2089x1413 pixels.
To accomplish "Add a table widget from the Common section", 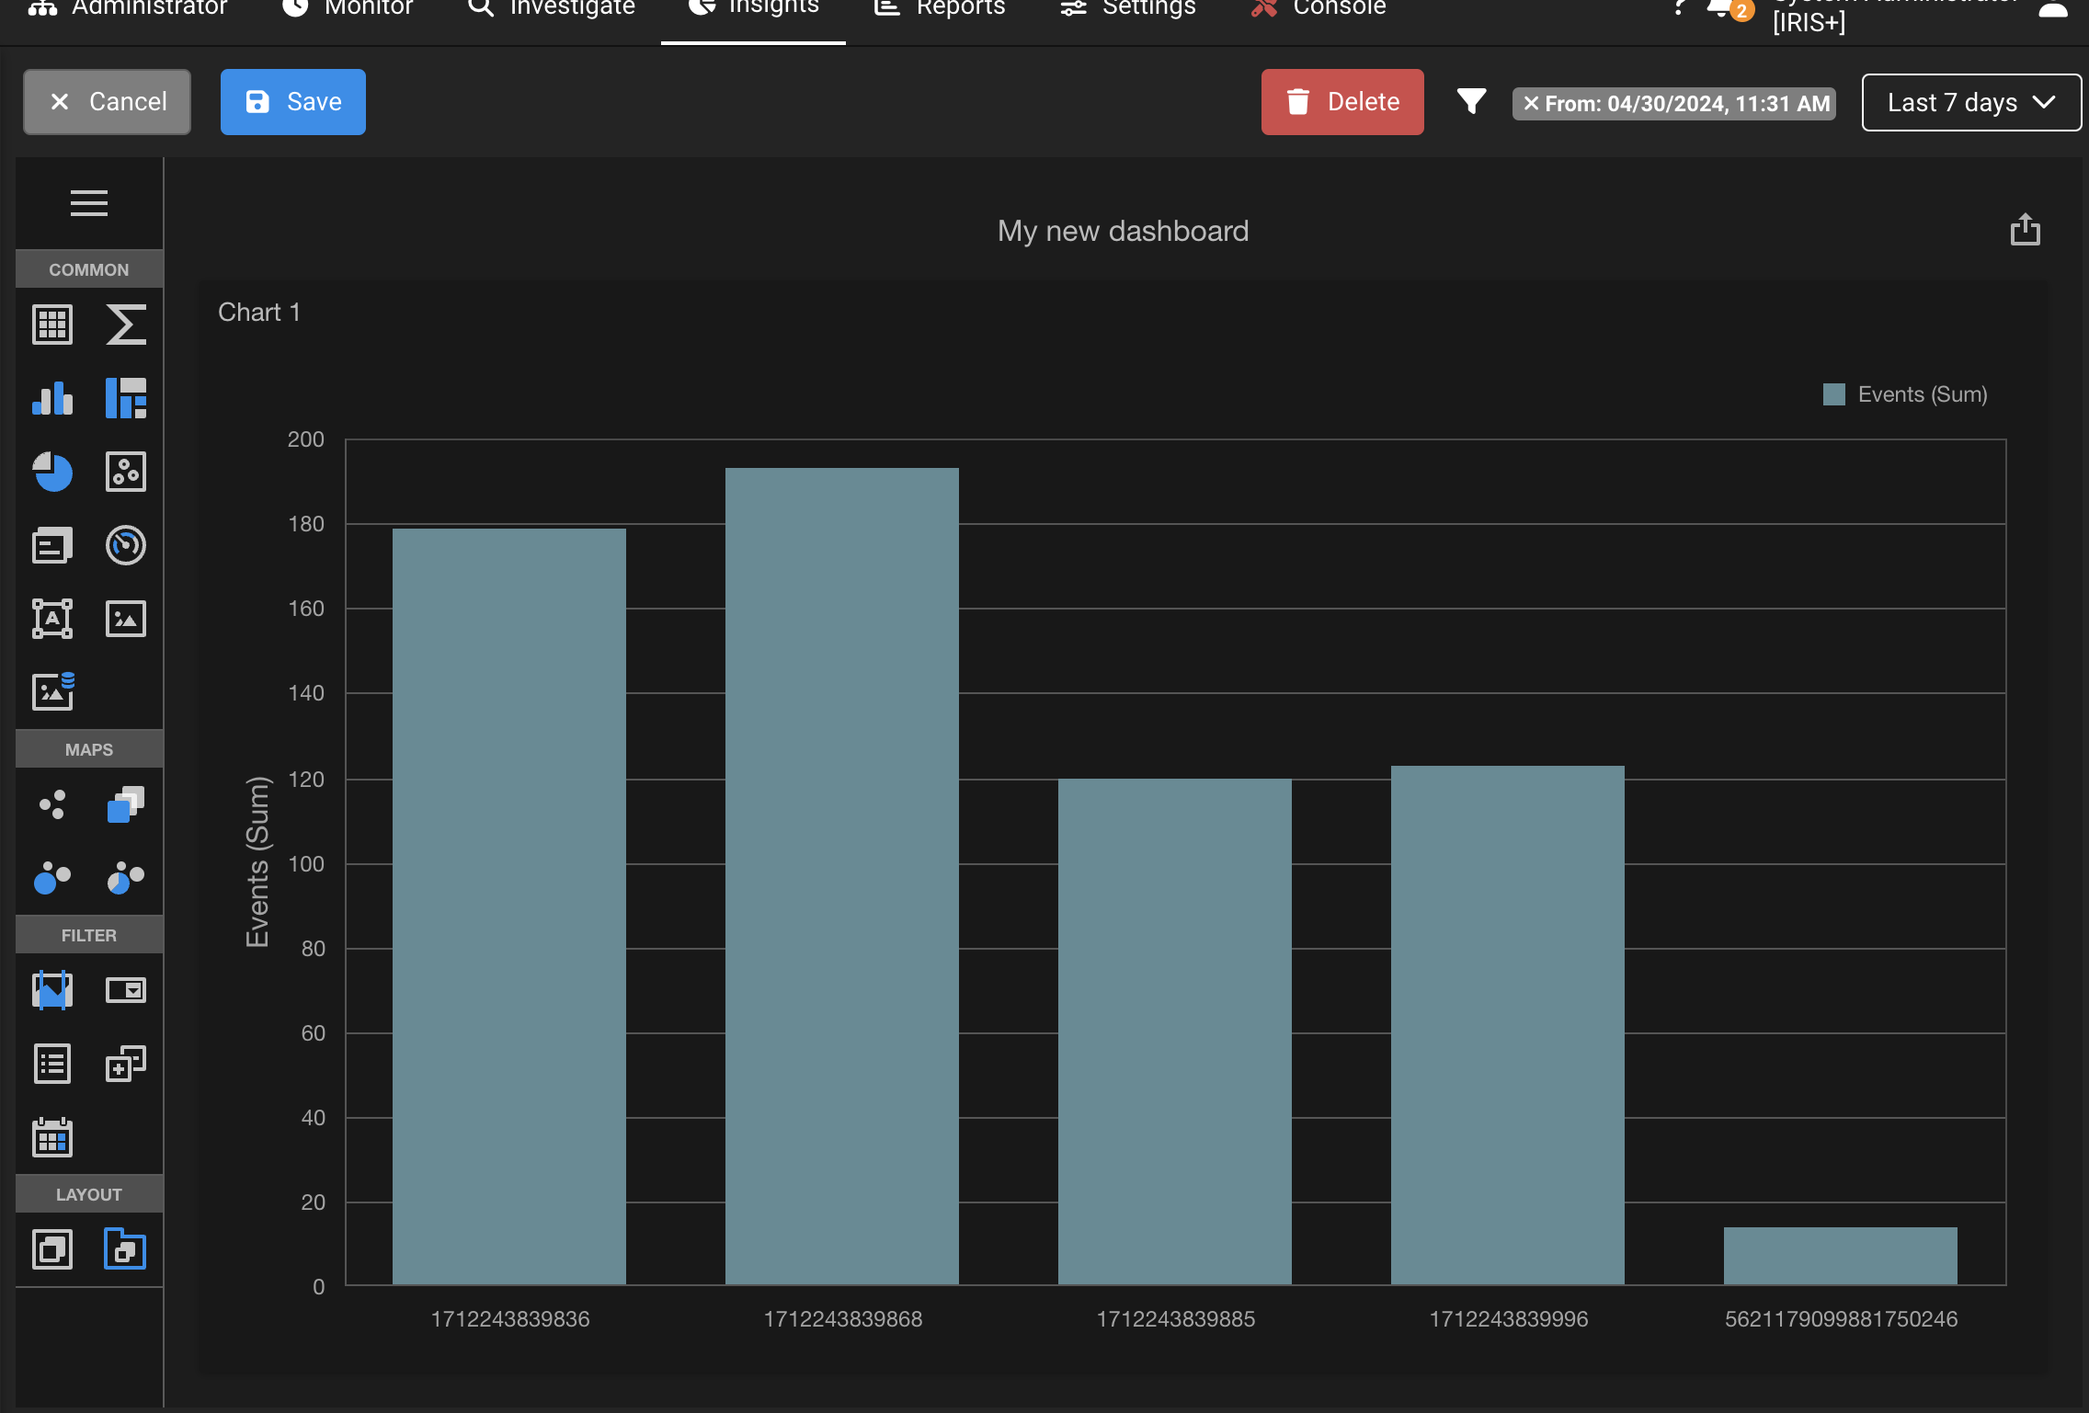I will [x=51, y=324].
